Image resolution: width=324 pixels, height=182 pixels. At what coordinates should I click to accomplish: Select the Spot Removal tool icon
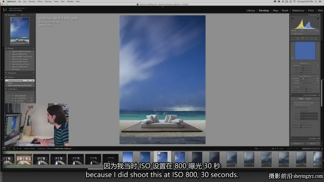pos(298,38)
